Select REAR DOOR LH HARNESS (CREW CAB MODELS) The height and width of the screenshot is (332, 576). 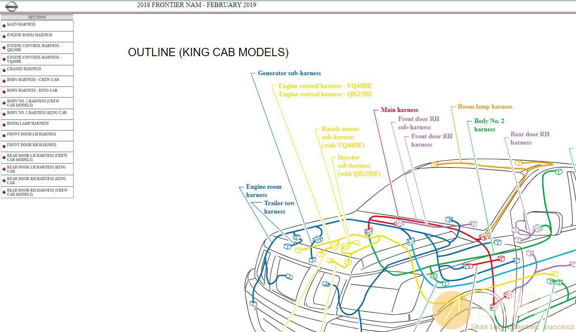[37, 158]
